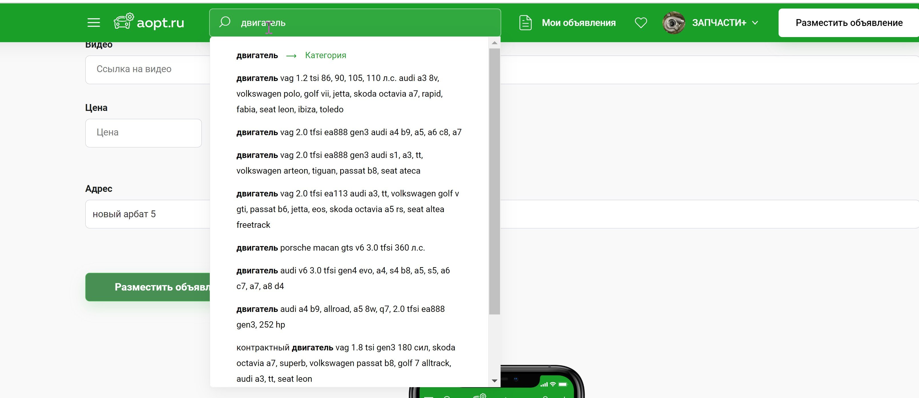Open the hamburger menu icon
Screen dimensions: 919x398
point(94,23)
